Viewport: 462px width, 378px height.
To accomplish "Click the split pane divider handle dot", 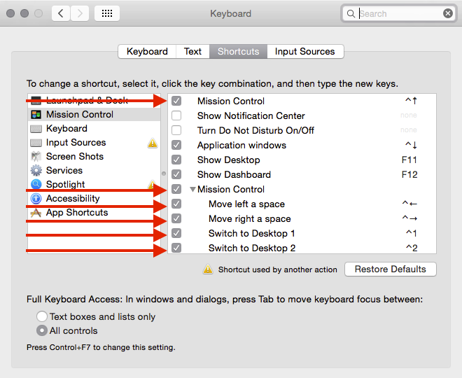I will [164, 174].
